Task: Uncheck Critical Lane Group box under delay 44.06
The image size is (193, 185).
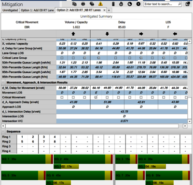Action: tap(141, 58)
